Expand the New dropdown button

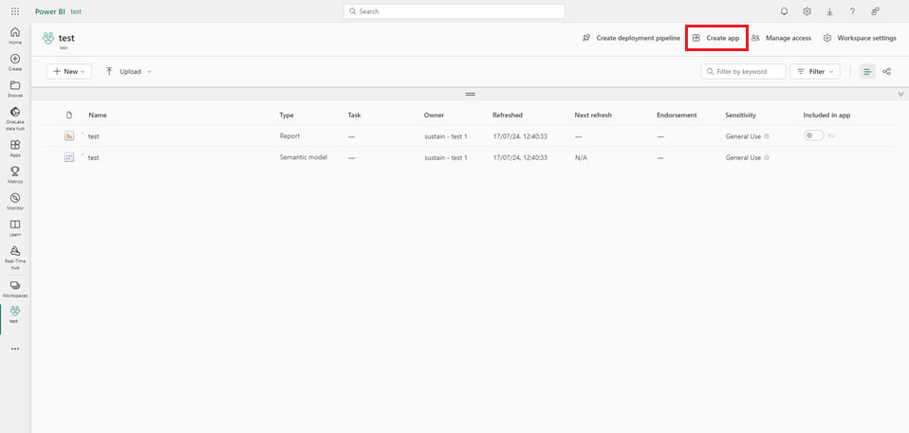click(69, 71)
